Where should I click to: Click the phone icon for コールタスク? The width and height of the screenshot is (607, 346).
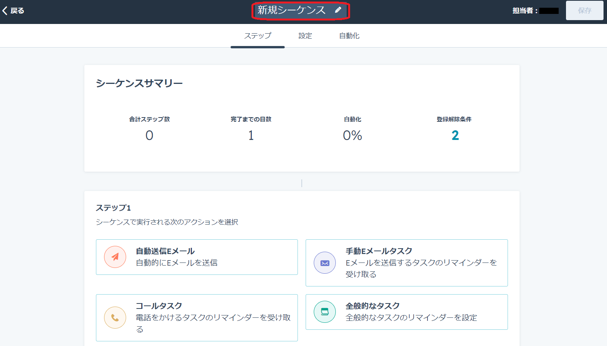point(115,318)
